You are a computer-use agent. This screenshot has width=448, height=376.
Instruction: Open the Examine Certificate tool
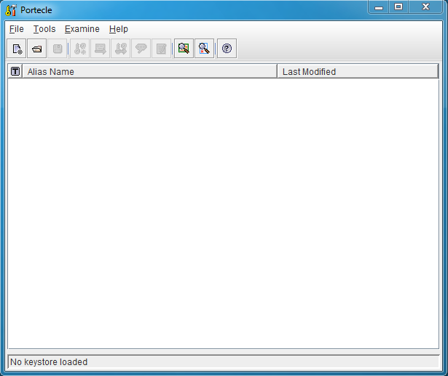(184, 49)
